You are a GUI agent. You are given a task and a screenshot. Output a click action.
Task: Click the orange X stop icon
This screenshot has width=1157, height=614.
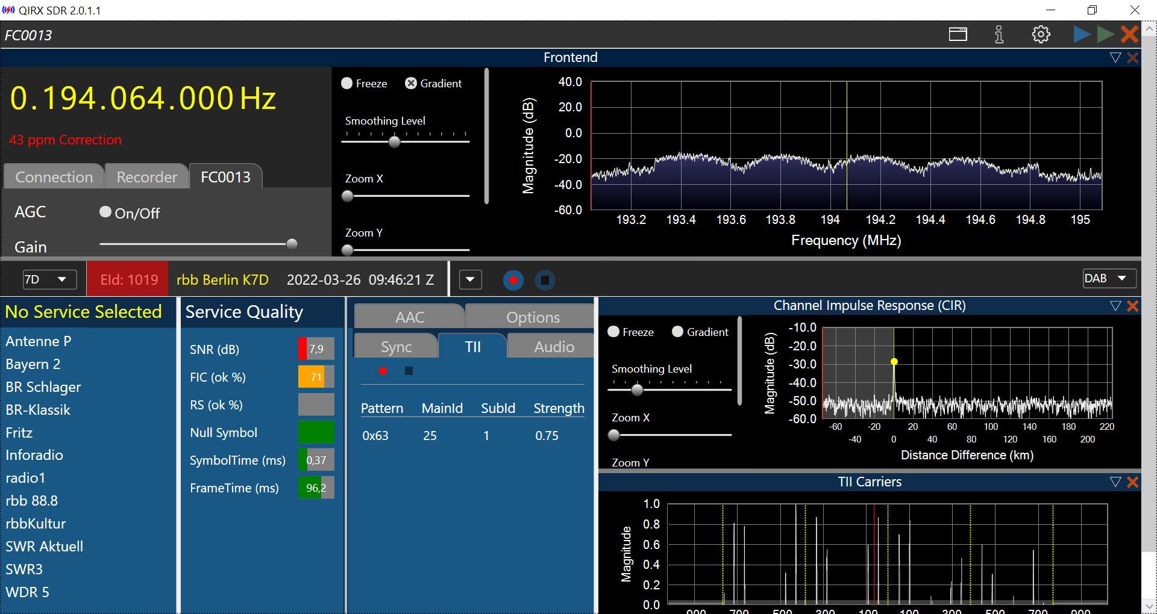click(x=1129, y=34)
